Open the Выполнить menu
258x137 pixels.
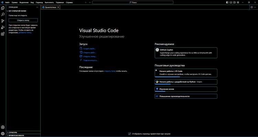(x=49, y=2)
